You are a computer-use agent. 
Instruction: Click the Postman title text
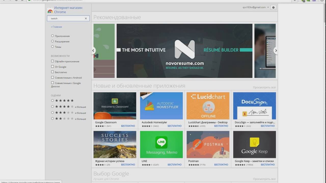point(194,161)
